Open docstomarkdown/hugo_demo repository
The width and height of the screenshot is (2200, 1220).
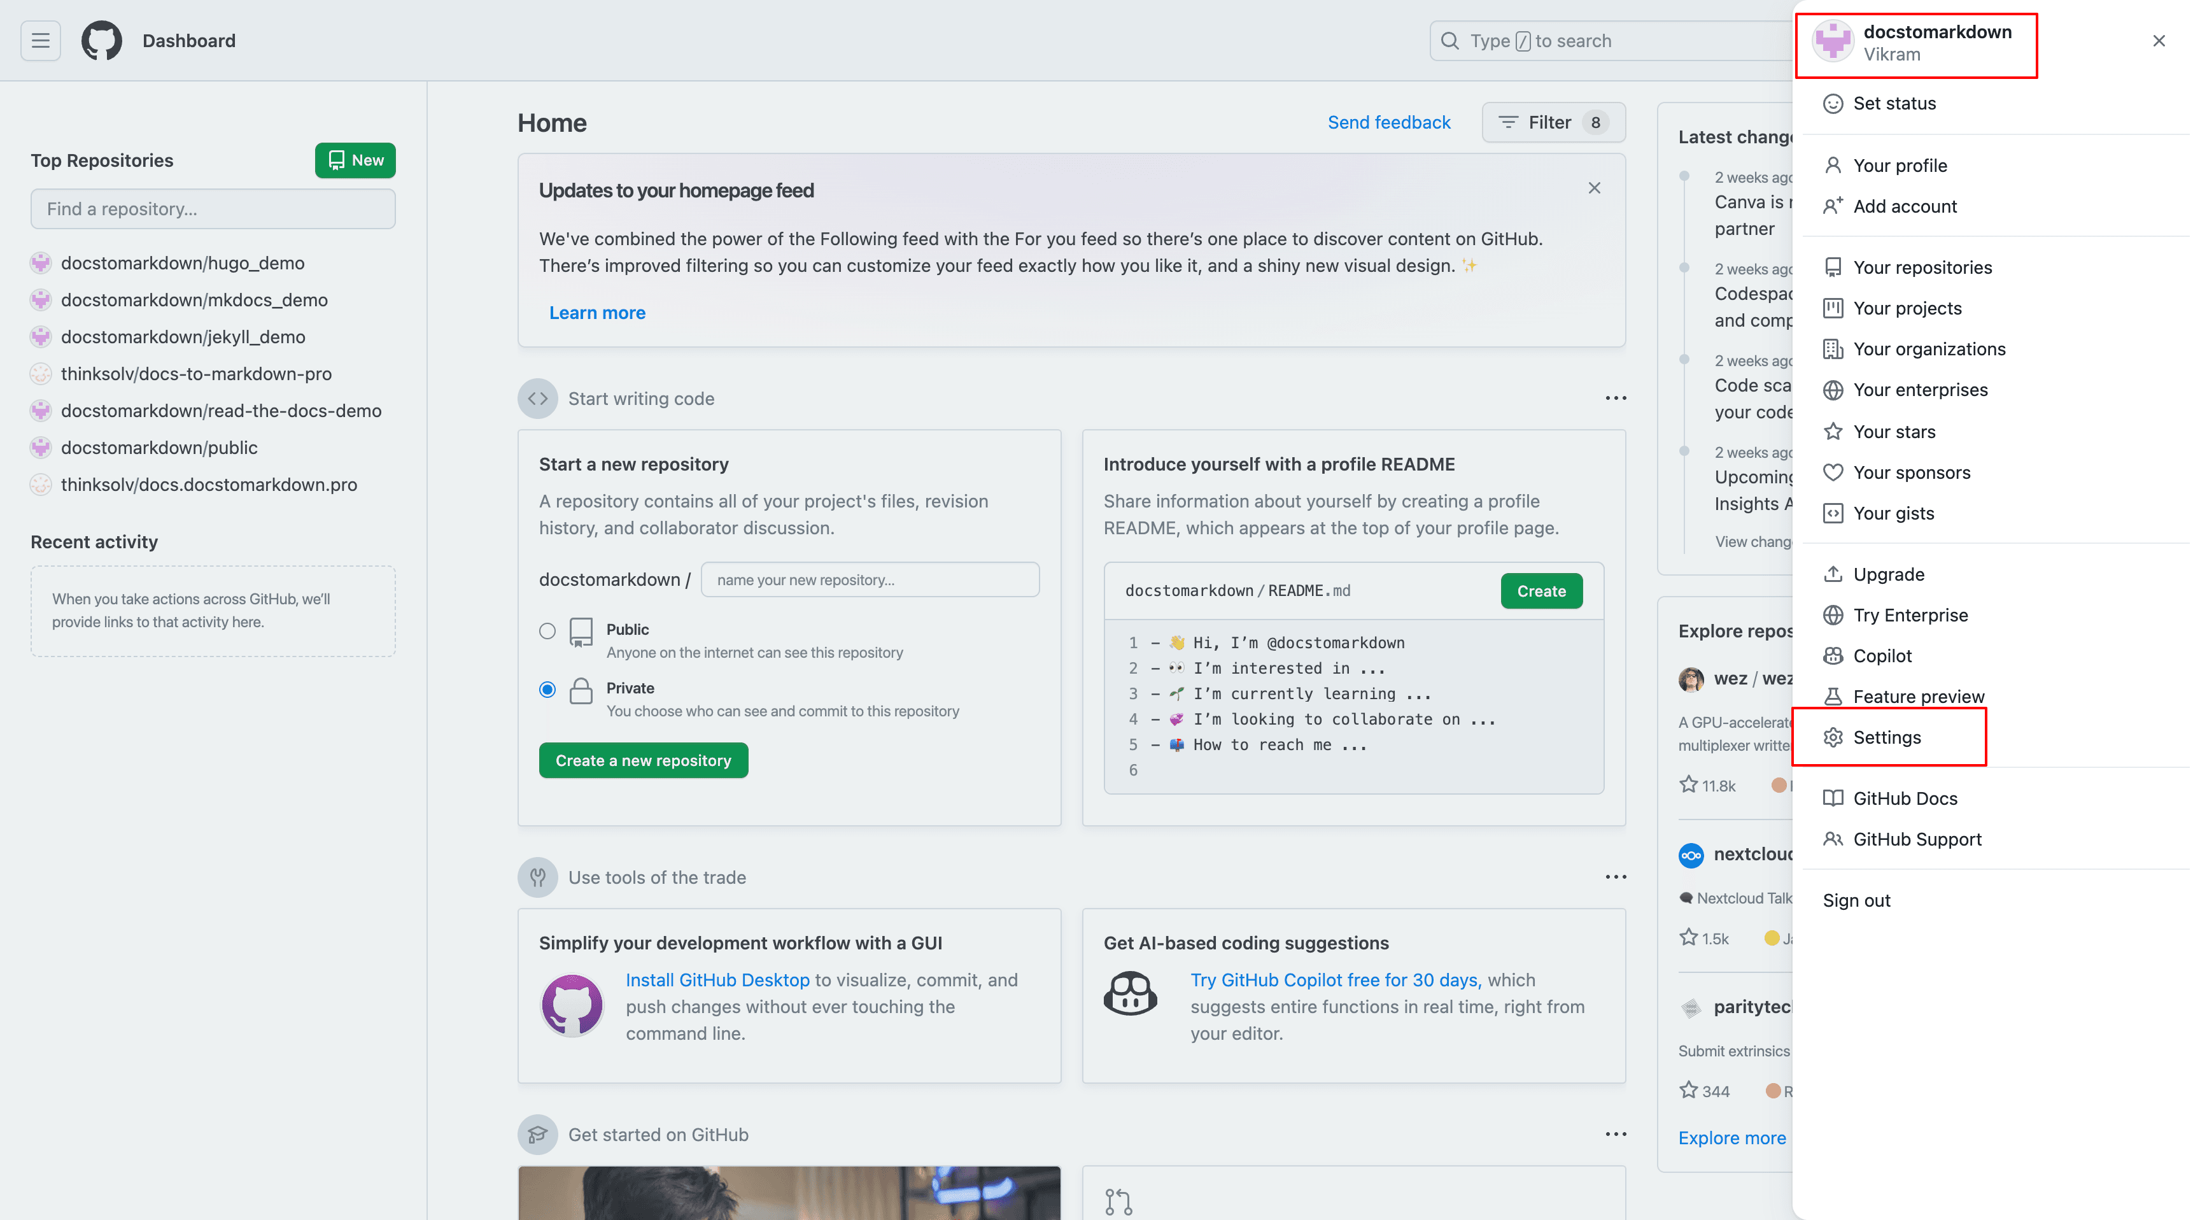[183, 263]
